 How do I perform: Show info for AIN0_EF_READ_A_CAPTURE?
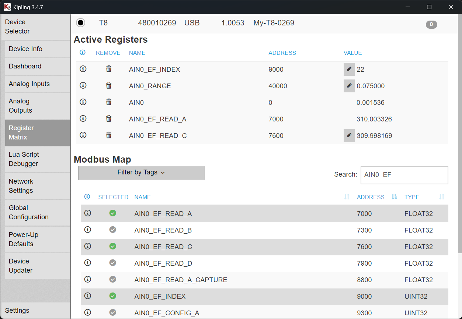(87, 279)
